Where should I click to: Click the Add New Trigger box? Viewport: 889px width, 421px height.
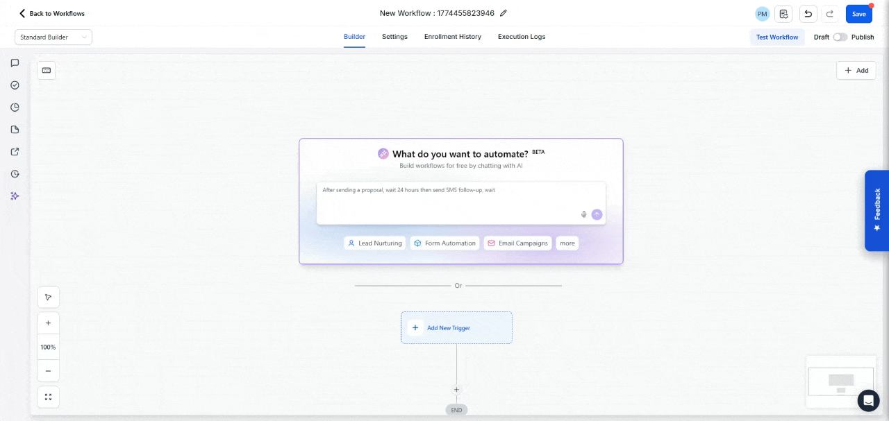coord(456,327)
